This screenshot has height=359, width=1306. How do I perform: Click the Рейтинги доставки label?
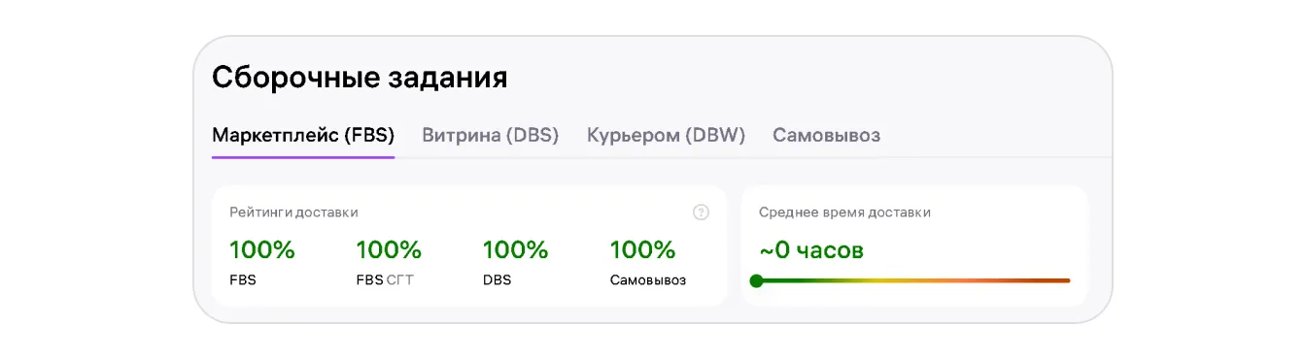(x=293, y=212)
